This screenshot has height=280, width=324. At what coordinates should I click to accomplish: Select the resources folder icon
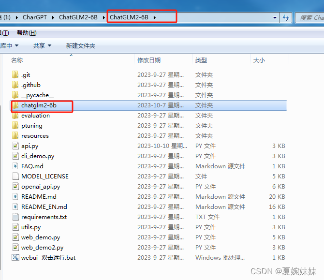point(15,135)
